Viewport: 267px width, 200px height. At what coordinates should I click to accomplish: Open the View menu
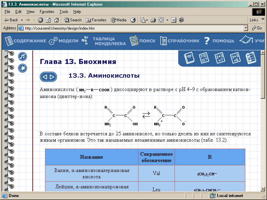click(30, 12)
